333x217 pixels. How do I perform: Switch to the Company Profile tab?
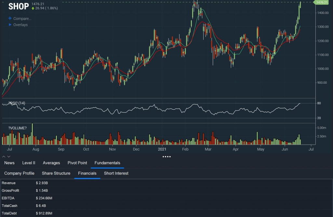coord(19,173)
